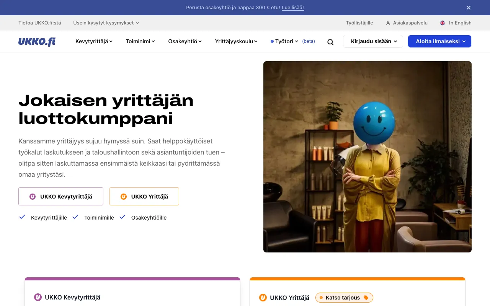Open the Kirjaudu sisään dropdown
Screen dimensions: 490x306
[x=373, y=41]
